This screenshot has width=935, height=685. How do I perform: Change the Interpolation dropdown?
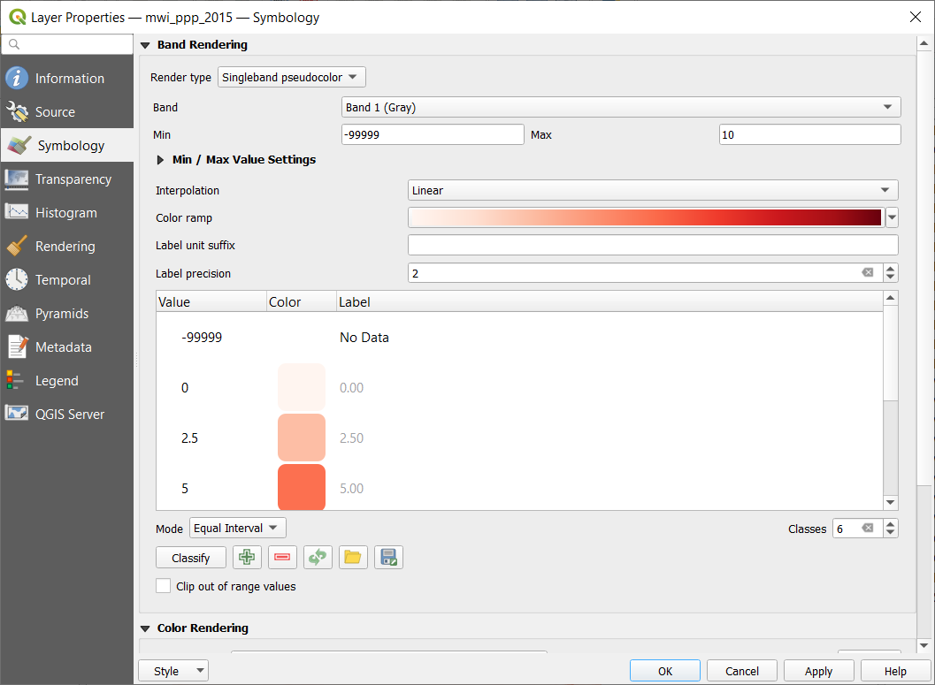coord(652,190)
